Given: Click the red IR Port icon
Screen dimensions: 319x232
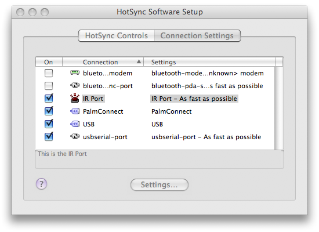Looking at the screenshot, I should coord(75,98).
